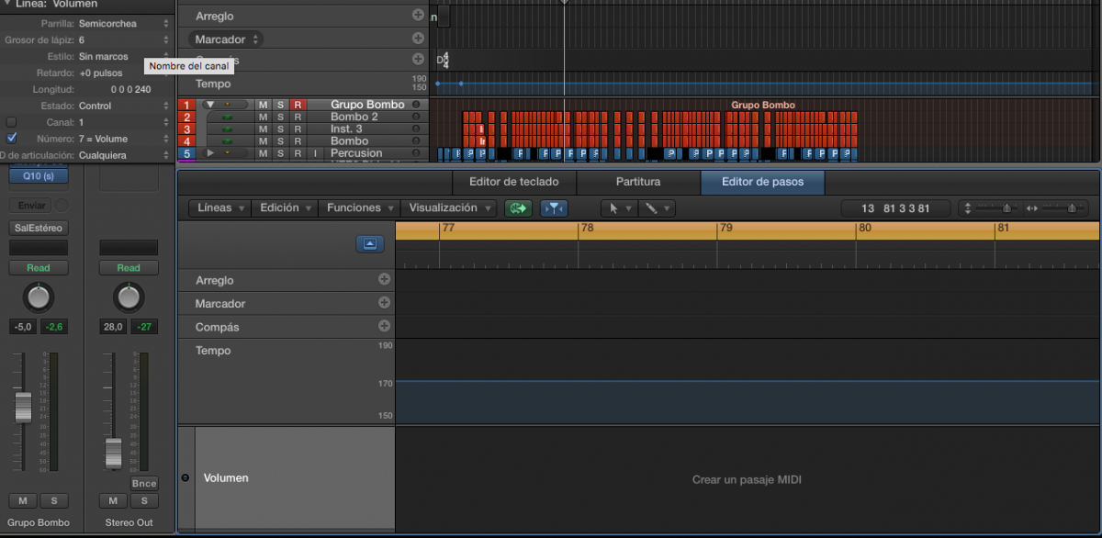This screenshot has height=538, width=1102.
Task: Click Read automation on Grupo Bombo strip
Action: click(x=39, y=268)
